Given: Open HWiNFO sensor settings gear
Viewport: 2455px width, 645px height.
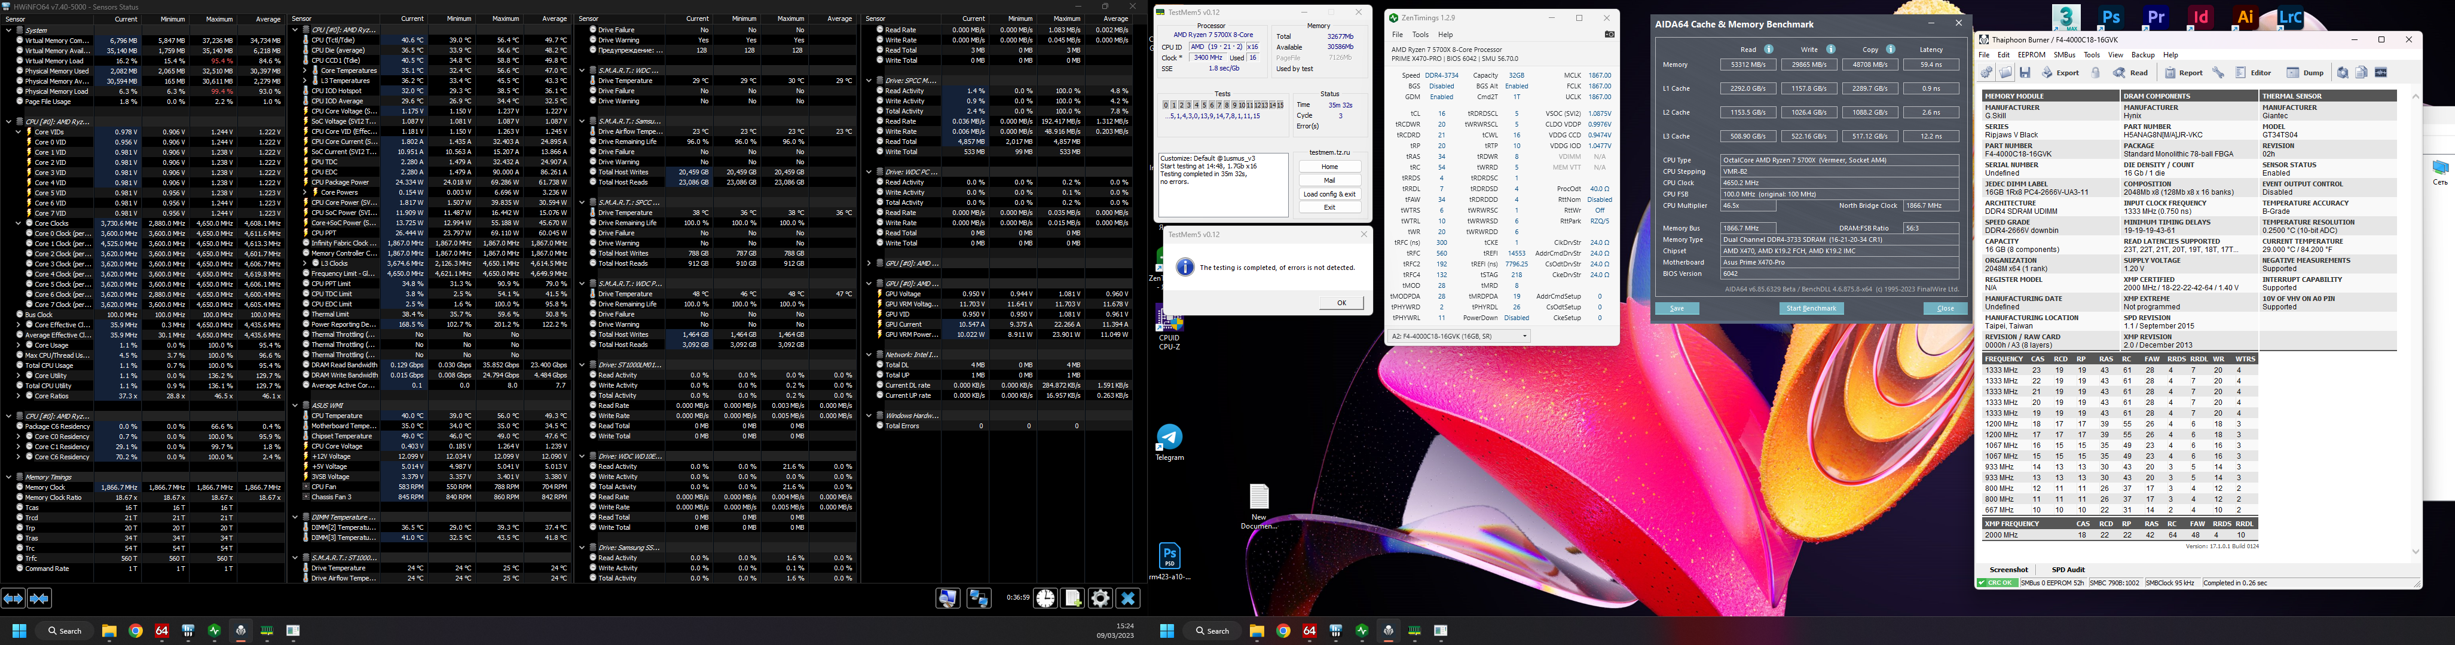Looking at the screenshot, I should tap(1100, 598).
